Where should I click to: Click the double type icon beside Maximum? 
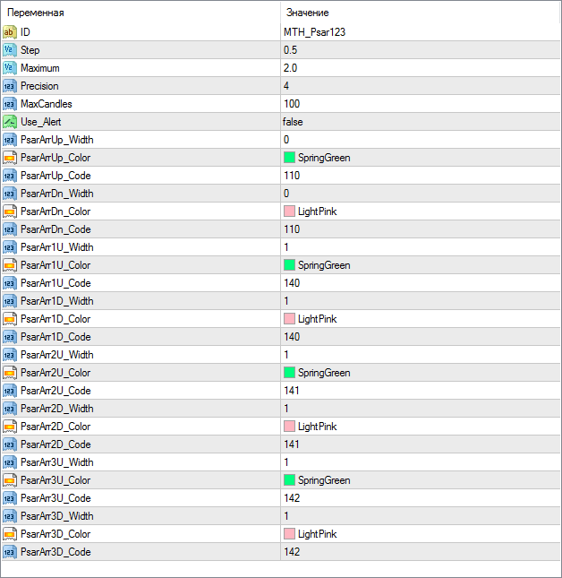10,68
